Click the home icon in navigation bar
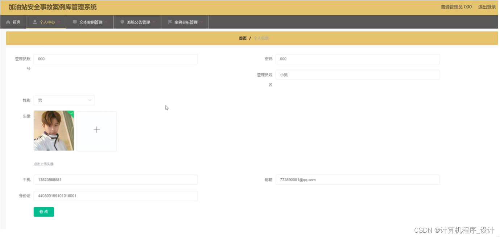Screen dimensions: 500x237 tap(8, 22)
